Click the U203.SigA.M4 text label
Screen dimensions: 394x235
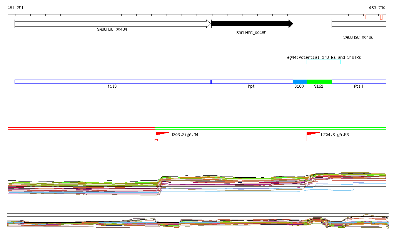tap(184, 135)
